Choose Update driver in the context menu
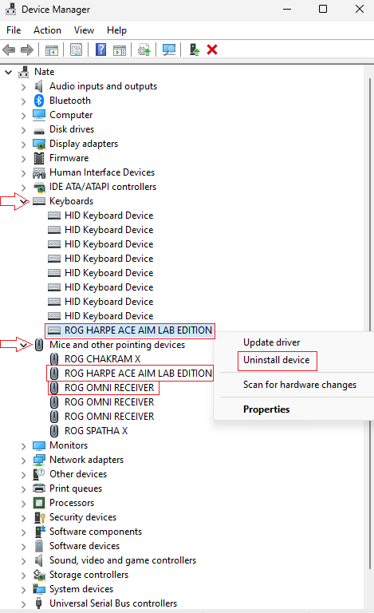374x613 pixels. pyautogui.click(x=272, y=342)
